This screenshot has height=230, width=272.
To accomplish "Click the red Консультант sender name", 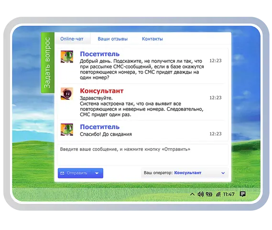I will tap(102, 91).
